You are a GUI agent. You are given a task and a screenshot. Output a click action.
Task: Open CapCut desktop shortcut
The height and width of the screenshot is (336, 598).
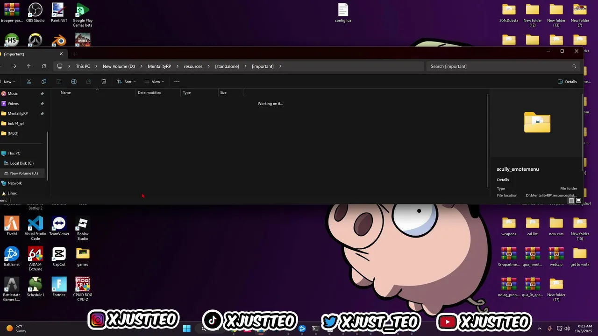59,257
